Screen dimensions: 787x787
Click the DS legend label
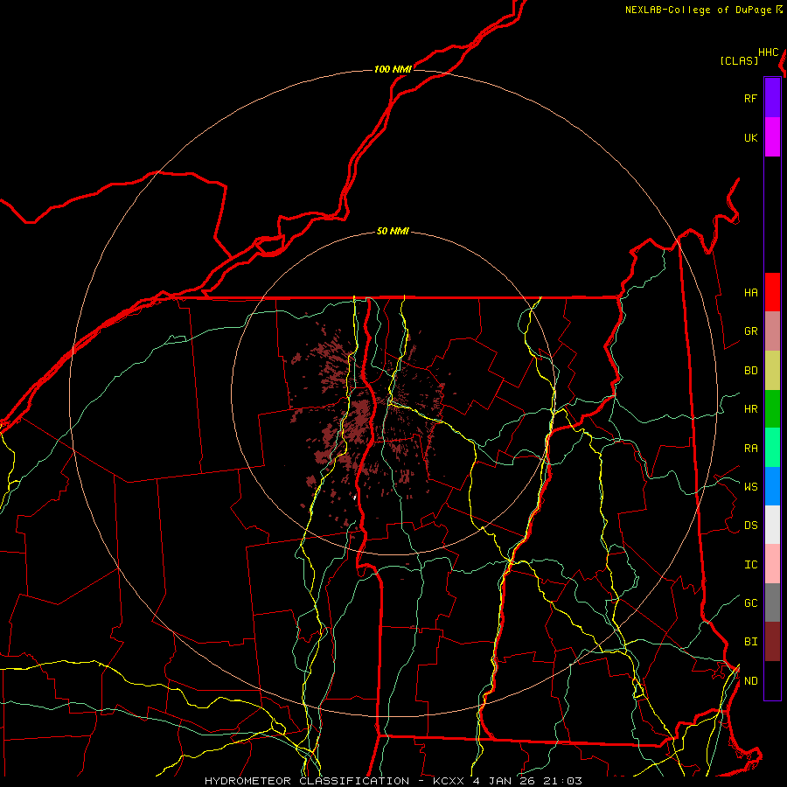point(750,526)
